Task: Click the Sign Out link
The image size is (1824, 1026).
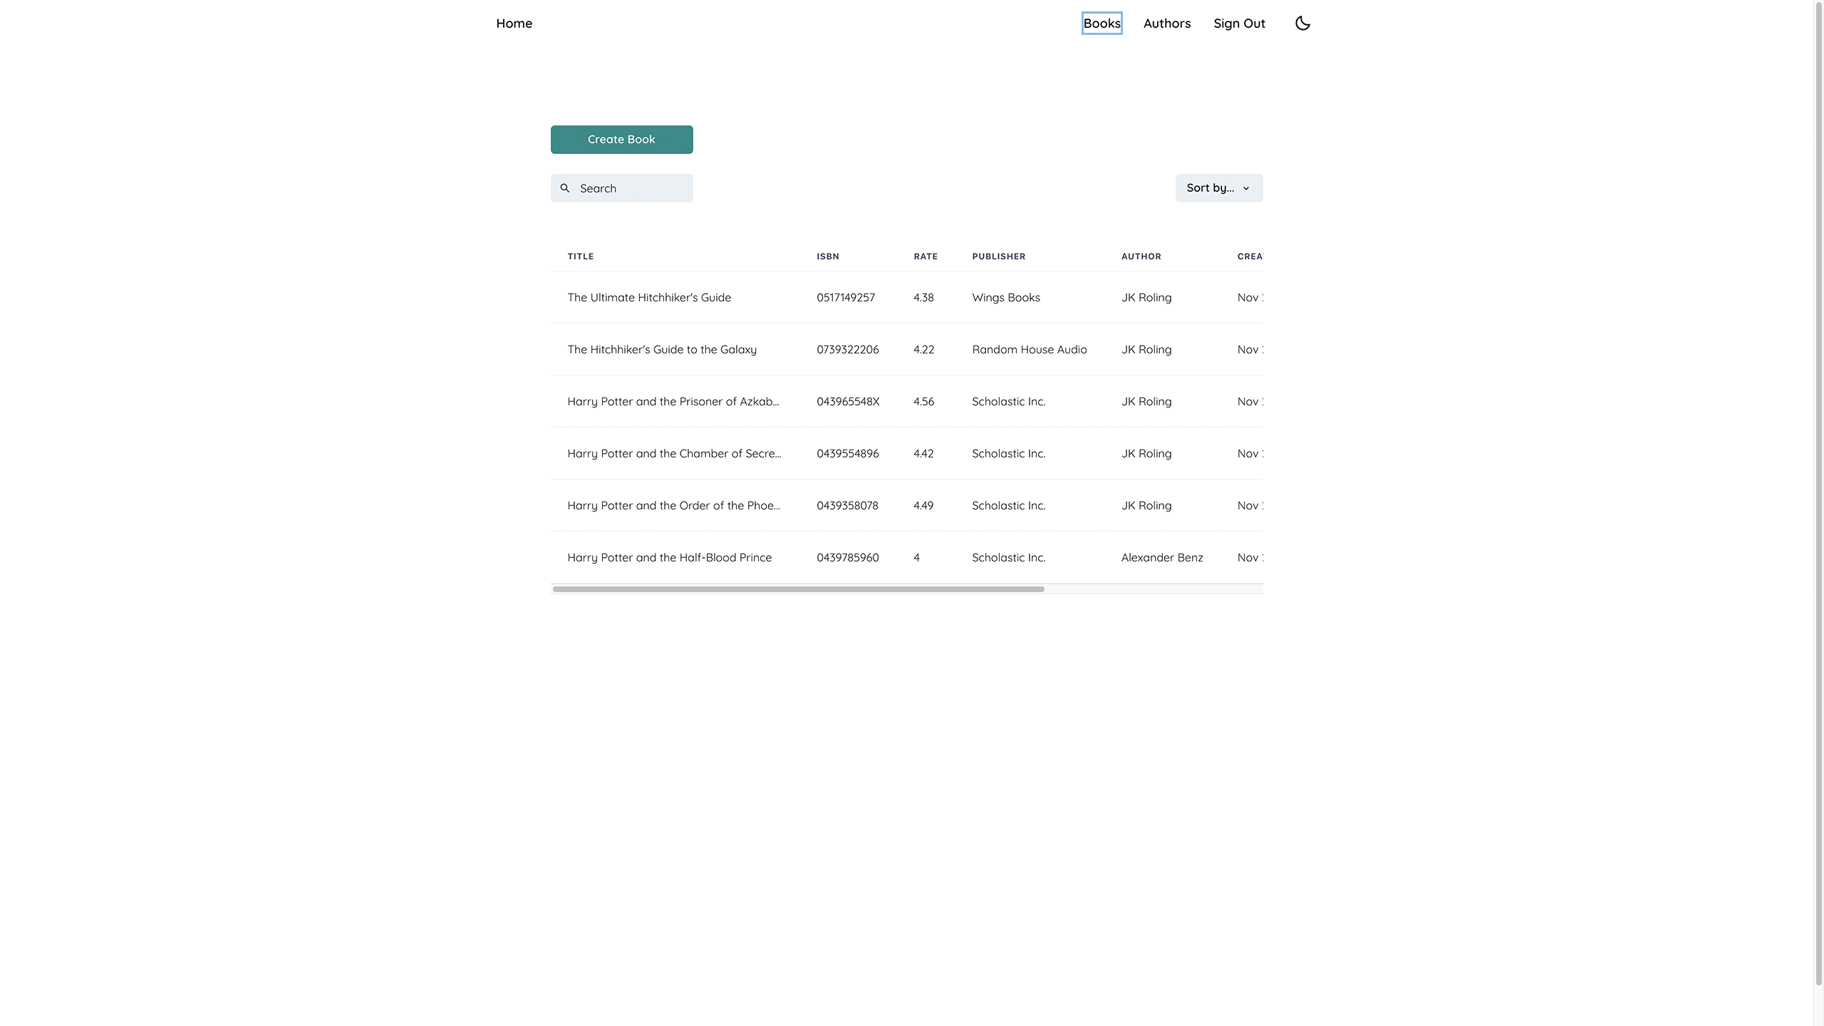Action: [1239, 24]
